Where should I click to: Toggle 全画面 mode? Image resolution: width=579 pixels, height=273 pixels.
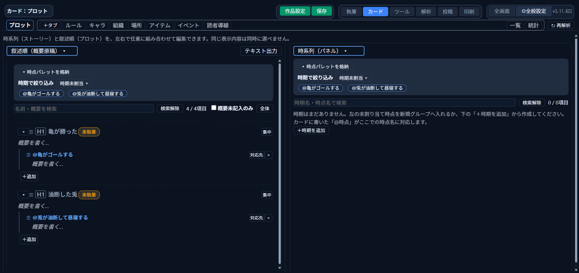click(502, 11)
